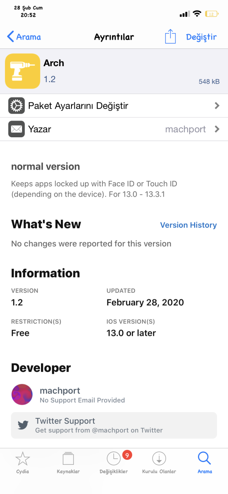Tap the machport developer avatar

tap(22, 394)
